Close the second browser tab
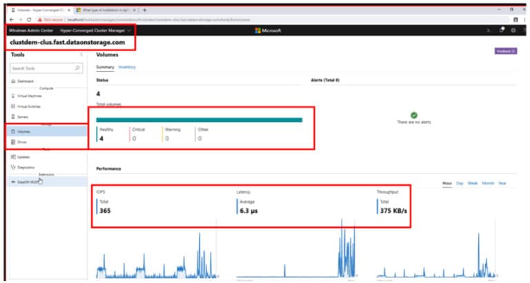 pos(134,10)
